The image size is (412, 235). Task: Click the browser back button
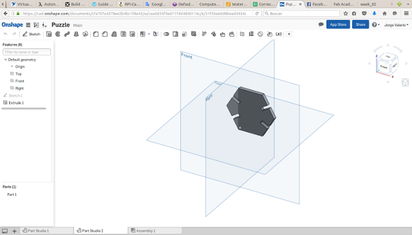click(6, 13)
